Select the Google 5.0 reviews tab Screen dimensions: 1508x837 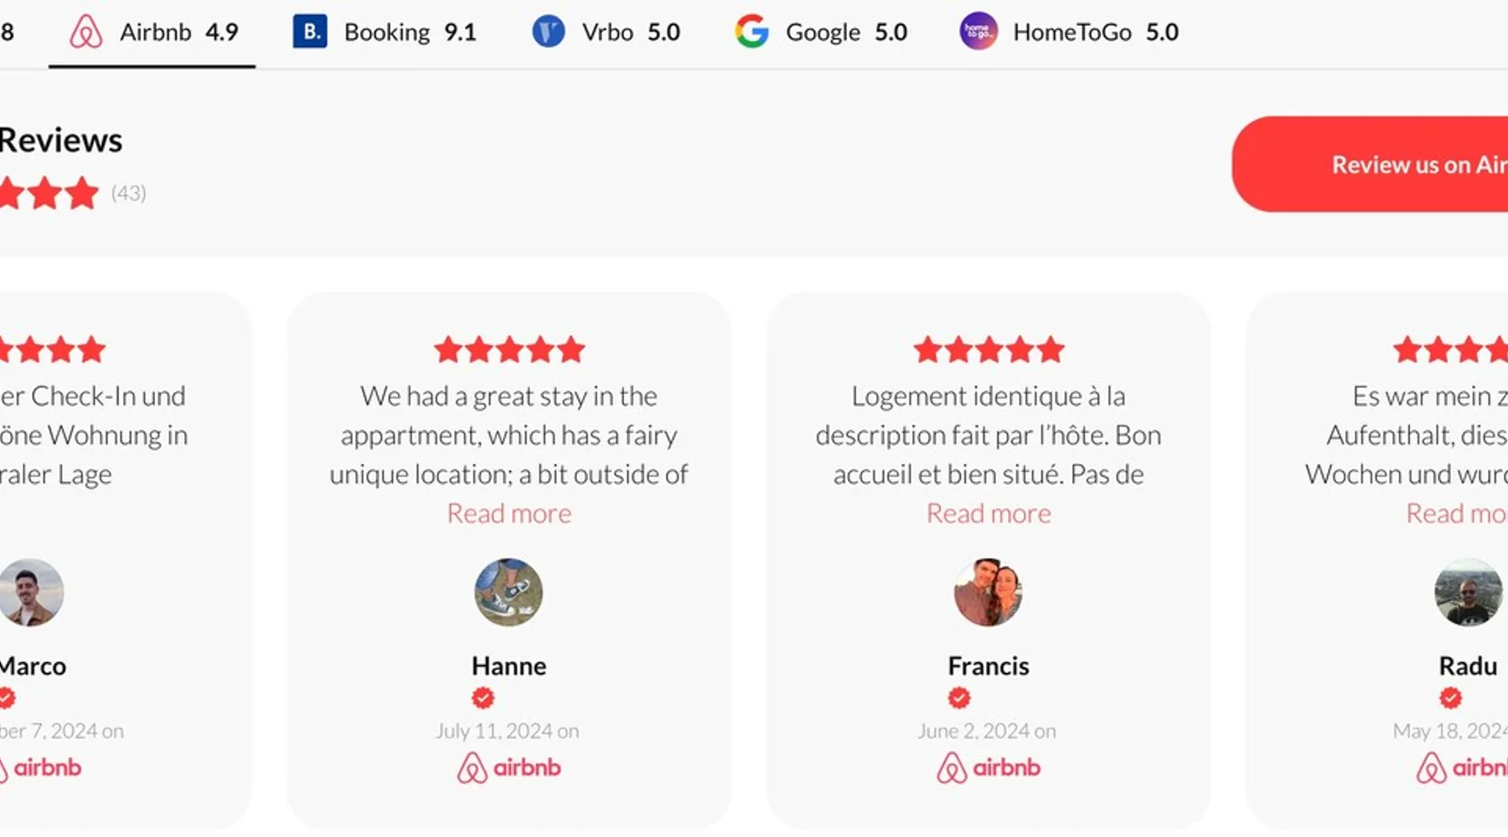point(822,33)
